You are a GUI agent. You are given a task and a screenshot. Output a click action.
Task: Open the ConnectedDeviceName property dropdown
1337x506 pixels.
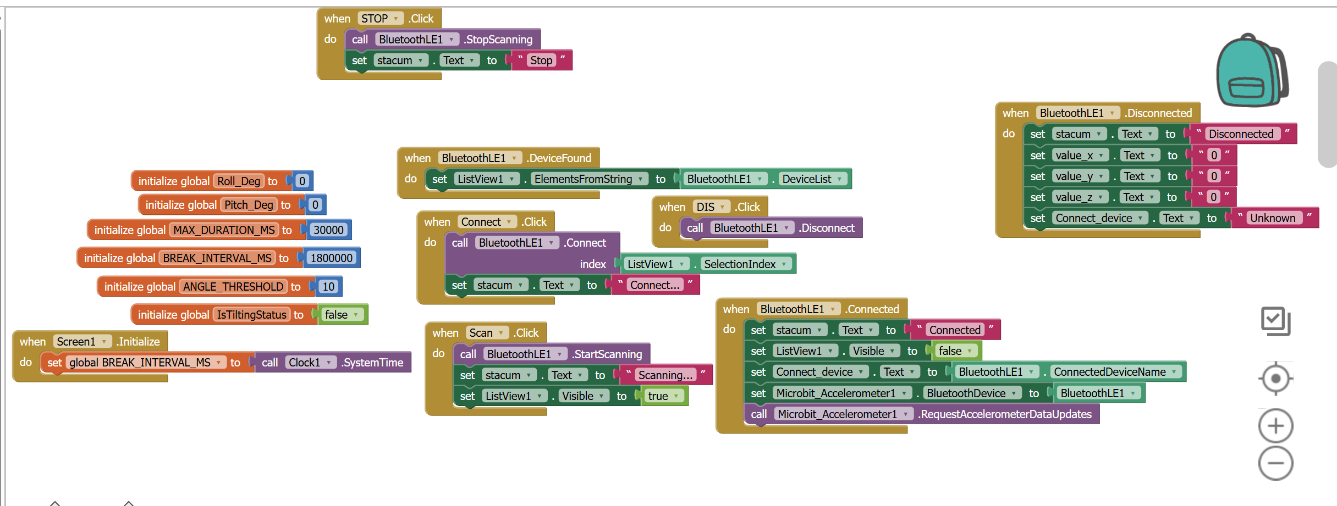click(x=1174, y=372)
